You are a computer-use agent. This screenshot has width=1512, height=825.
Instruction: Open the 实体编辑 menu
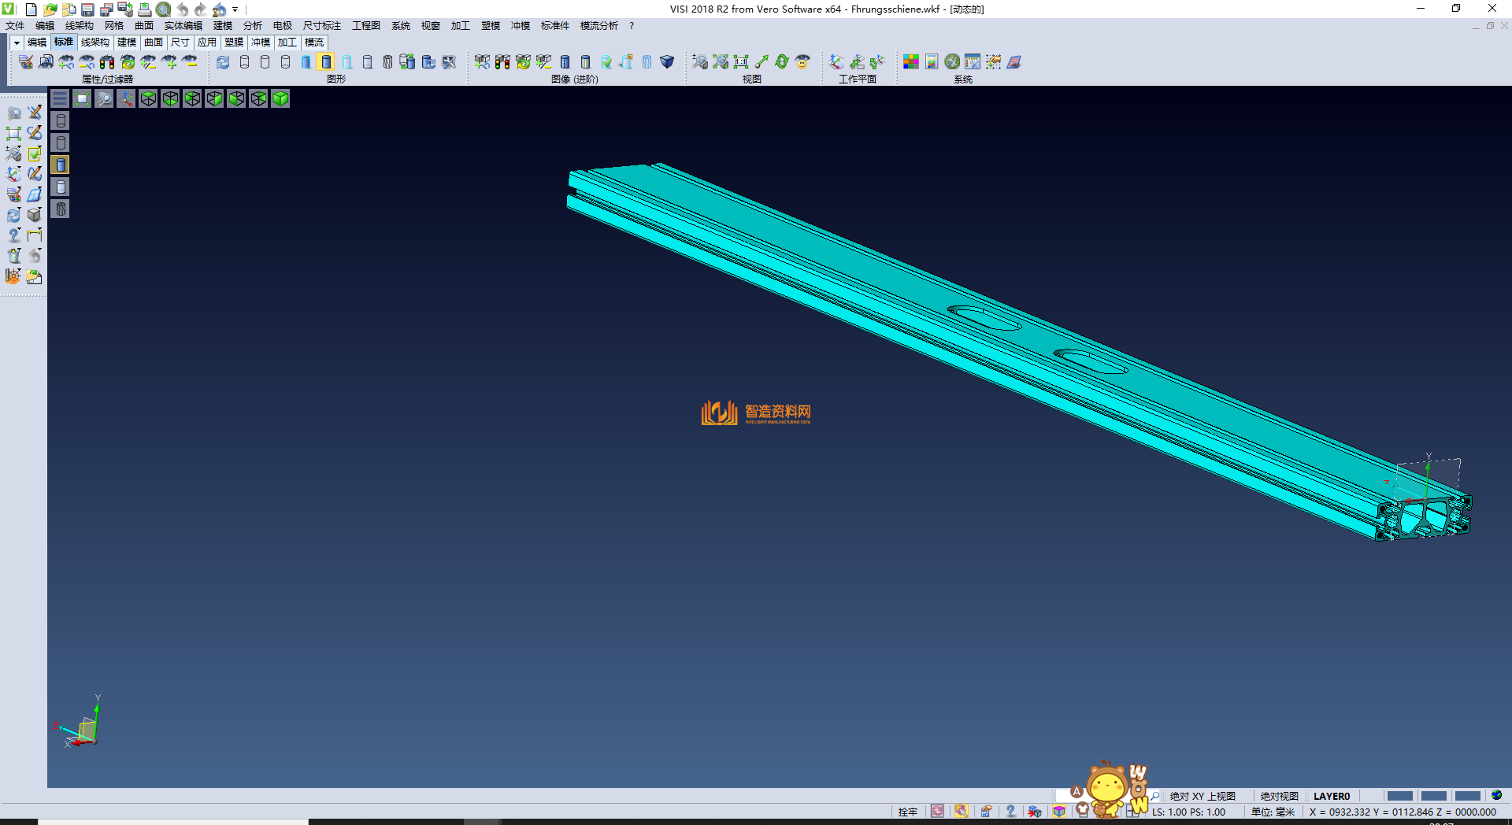tap(183, 26)
